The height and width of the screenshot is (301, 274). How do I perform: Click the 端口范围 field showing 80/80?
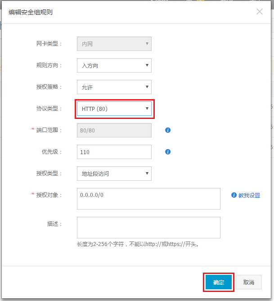click(x=114, y=130)
